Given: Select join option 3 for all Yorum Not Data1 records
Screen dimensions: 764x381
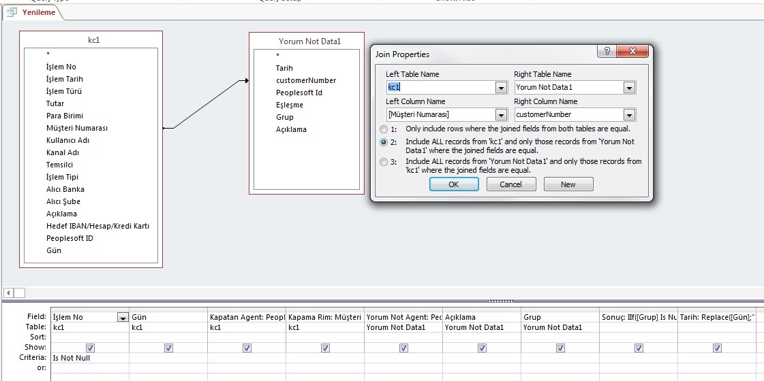Looking at the screenshot, I should pos(384,162).
